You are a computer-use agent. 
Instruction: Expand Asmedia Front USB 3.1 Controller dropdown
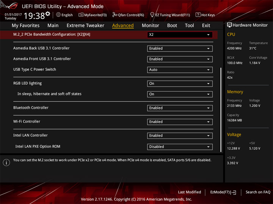point(180,59)
